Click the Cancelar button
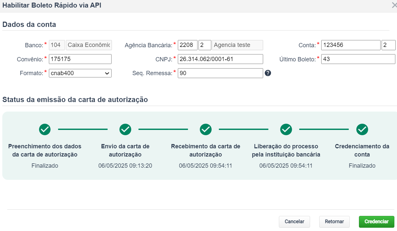The height and width of the screenshot is (231, 397). (x=295, y=221)
